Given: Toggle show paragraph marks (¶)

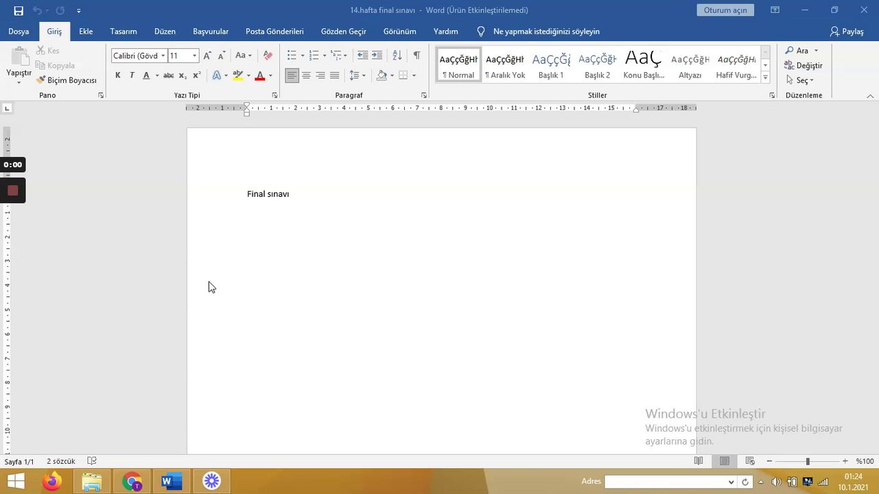Looking at the screenshot, I should [x=417, y=56].
